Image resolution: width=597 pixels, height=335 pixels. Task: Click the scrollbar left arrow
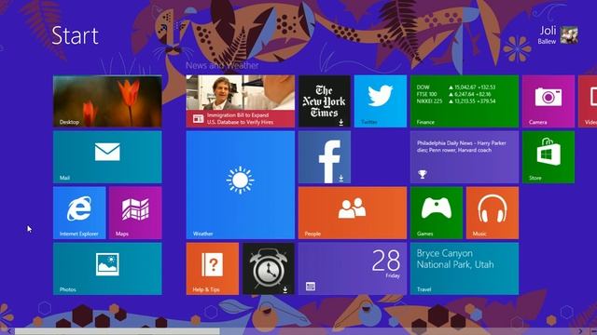click(8, 331)
